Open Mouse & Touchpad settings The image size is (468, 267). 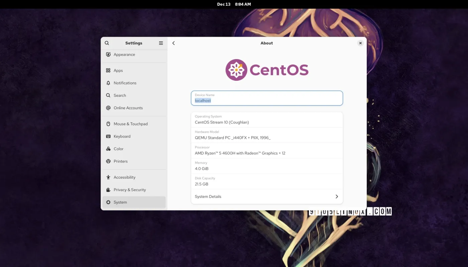(x=134, y=124)
